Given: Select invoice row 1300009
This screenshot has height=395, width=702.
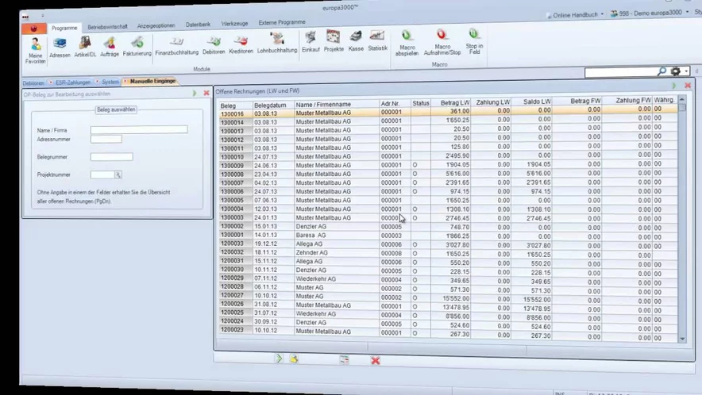Looking at the screenshot, I should tap(448, 165).
